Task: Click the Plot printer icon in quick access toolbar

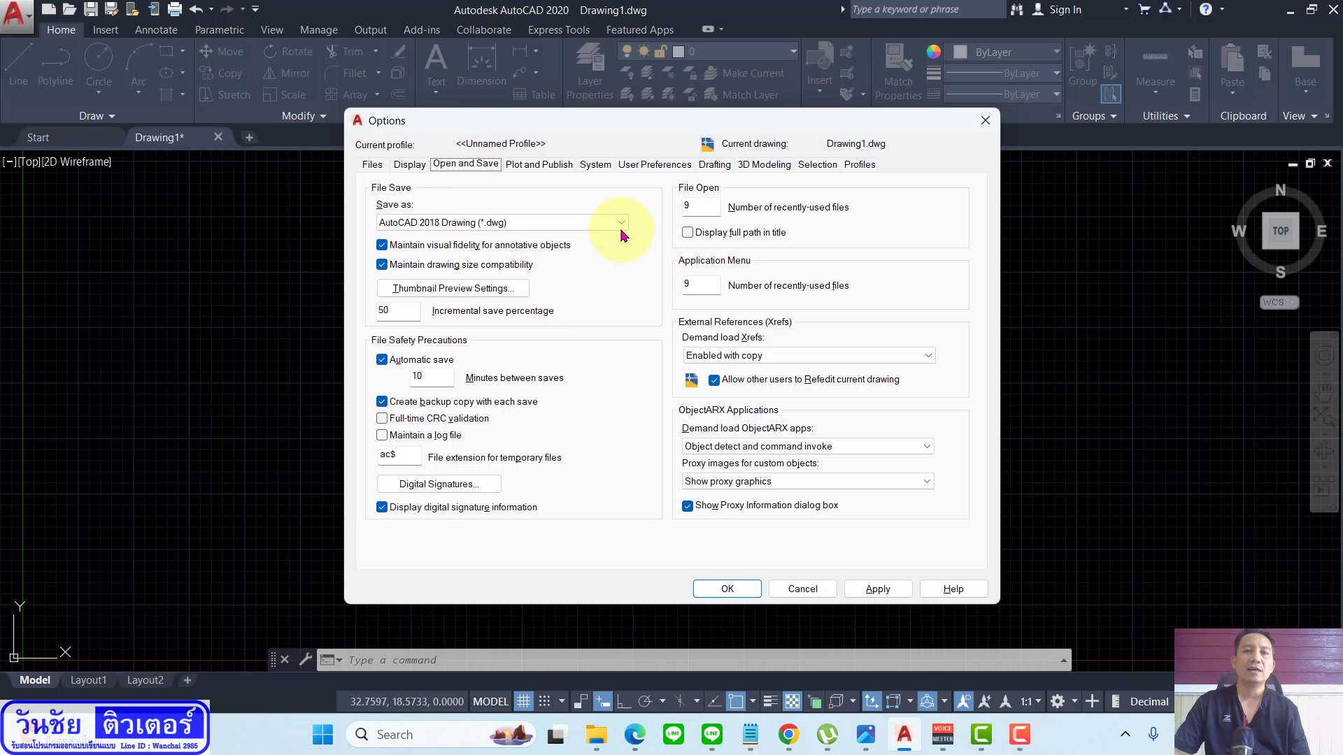Action: (x=175, y=9)
